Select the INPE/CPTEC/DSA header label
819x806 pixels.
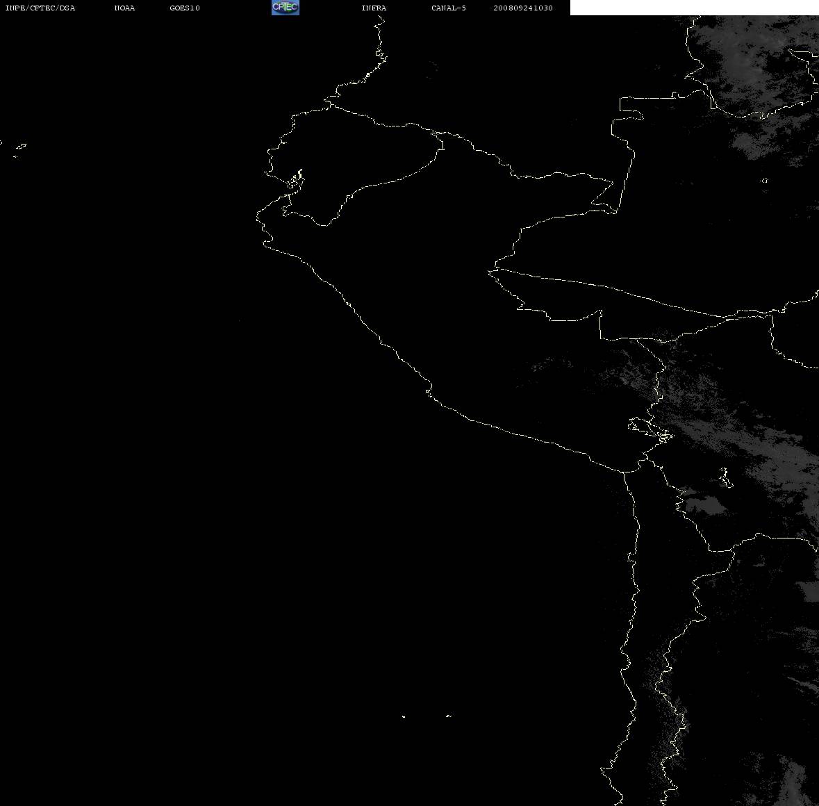[x=40, y=8]
